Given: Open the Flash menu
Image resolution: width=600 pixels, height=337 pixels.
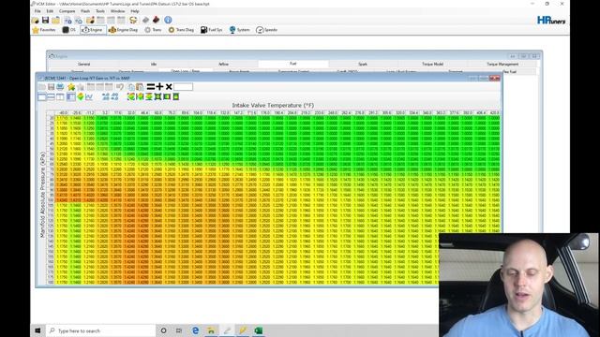Looking at the screenshot, I should pos(85,11).
